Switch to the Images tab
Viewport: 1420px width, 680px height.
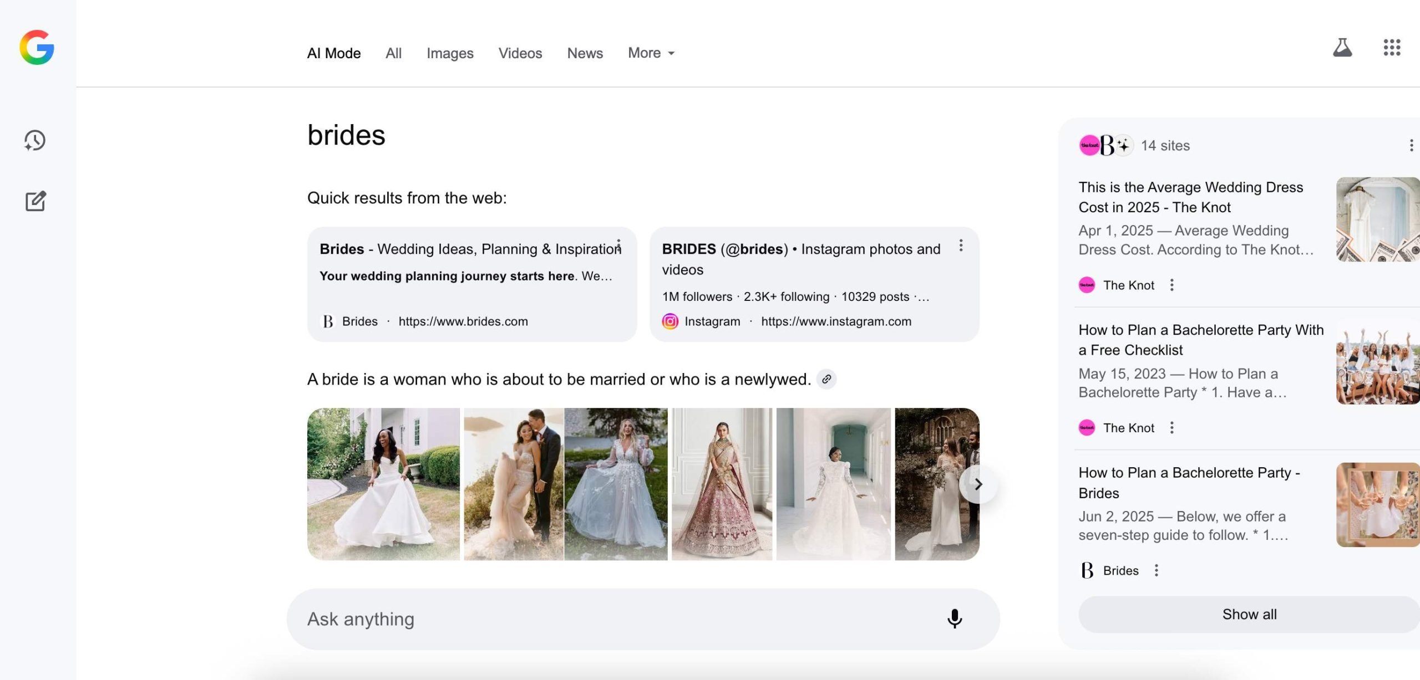click(450, 53)
